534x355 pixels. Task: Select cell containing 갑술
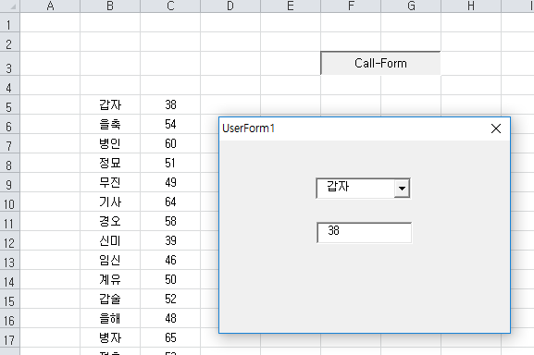click(x=110, y=299)
